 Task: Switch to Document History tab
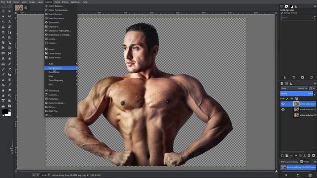(x=289, y=162)
